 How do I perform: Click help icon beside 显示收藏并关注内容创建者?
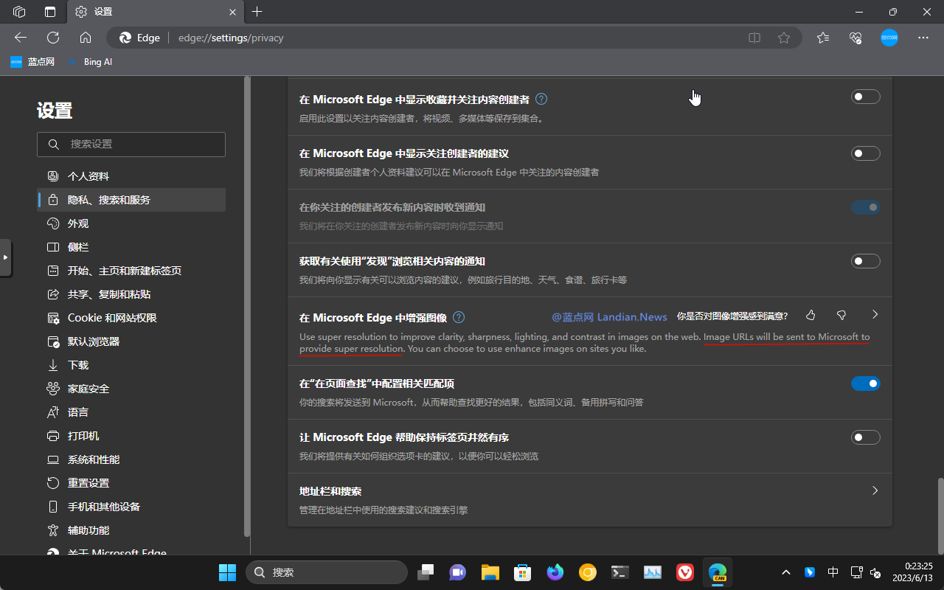(541, 99)
